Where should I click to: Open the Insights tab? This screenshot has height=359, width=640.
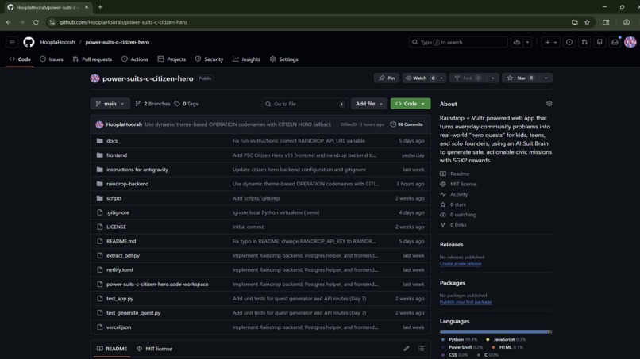click(x=246, y=59)
